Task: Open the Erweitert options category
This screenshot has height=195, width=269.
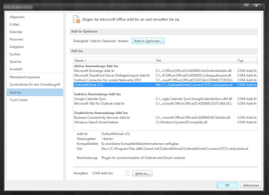Action: (x=16, y=69)
